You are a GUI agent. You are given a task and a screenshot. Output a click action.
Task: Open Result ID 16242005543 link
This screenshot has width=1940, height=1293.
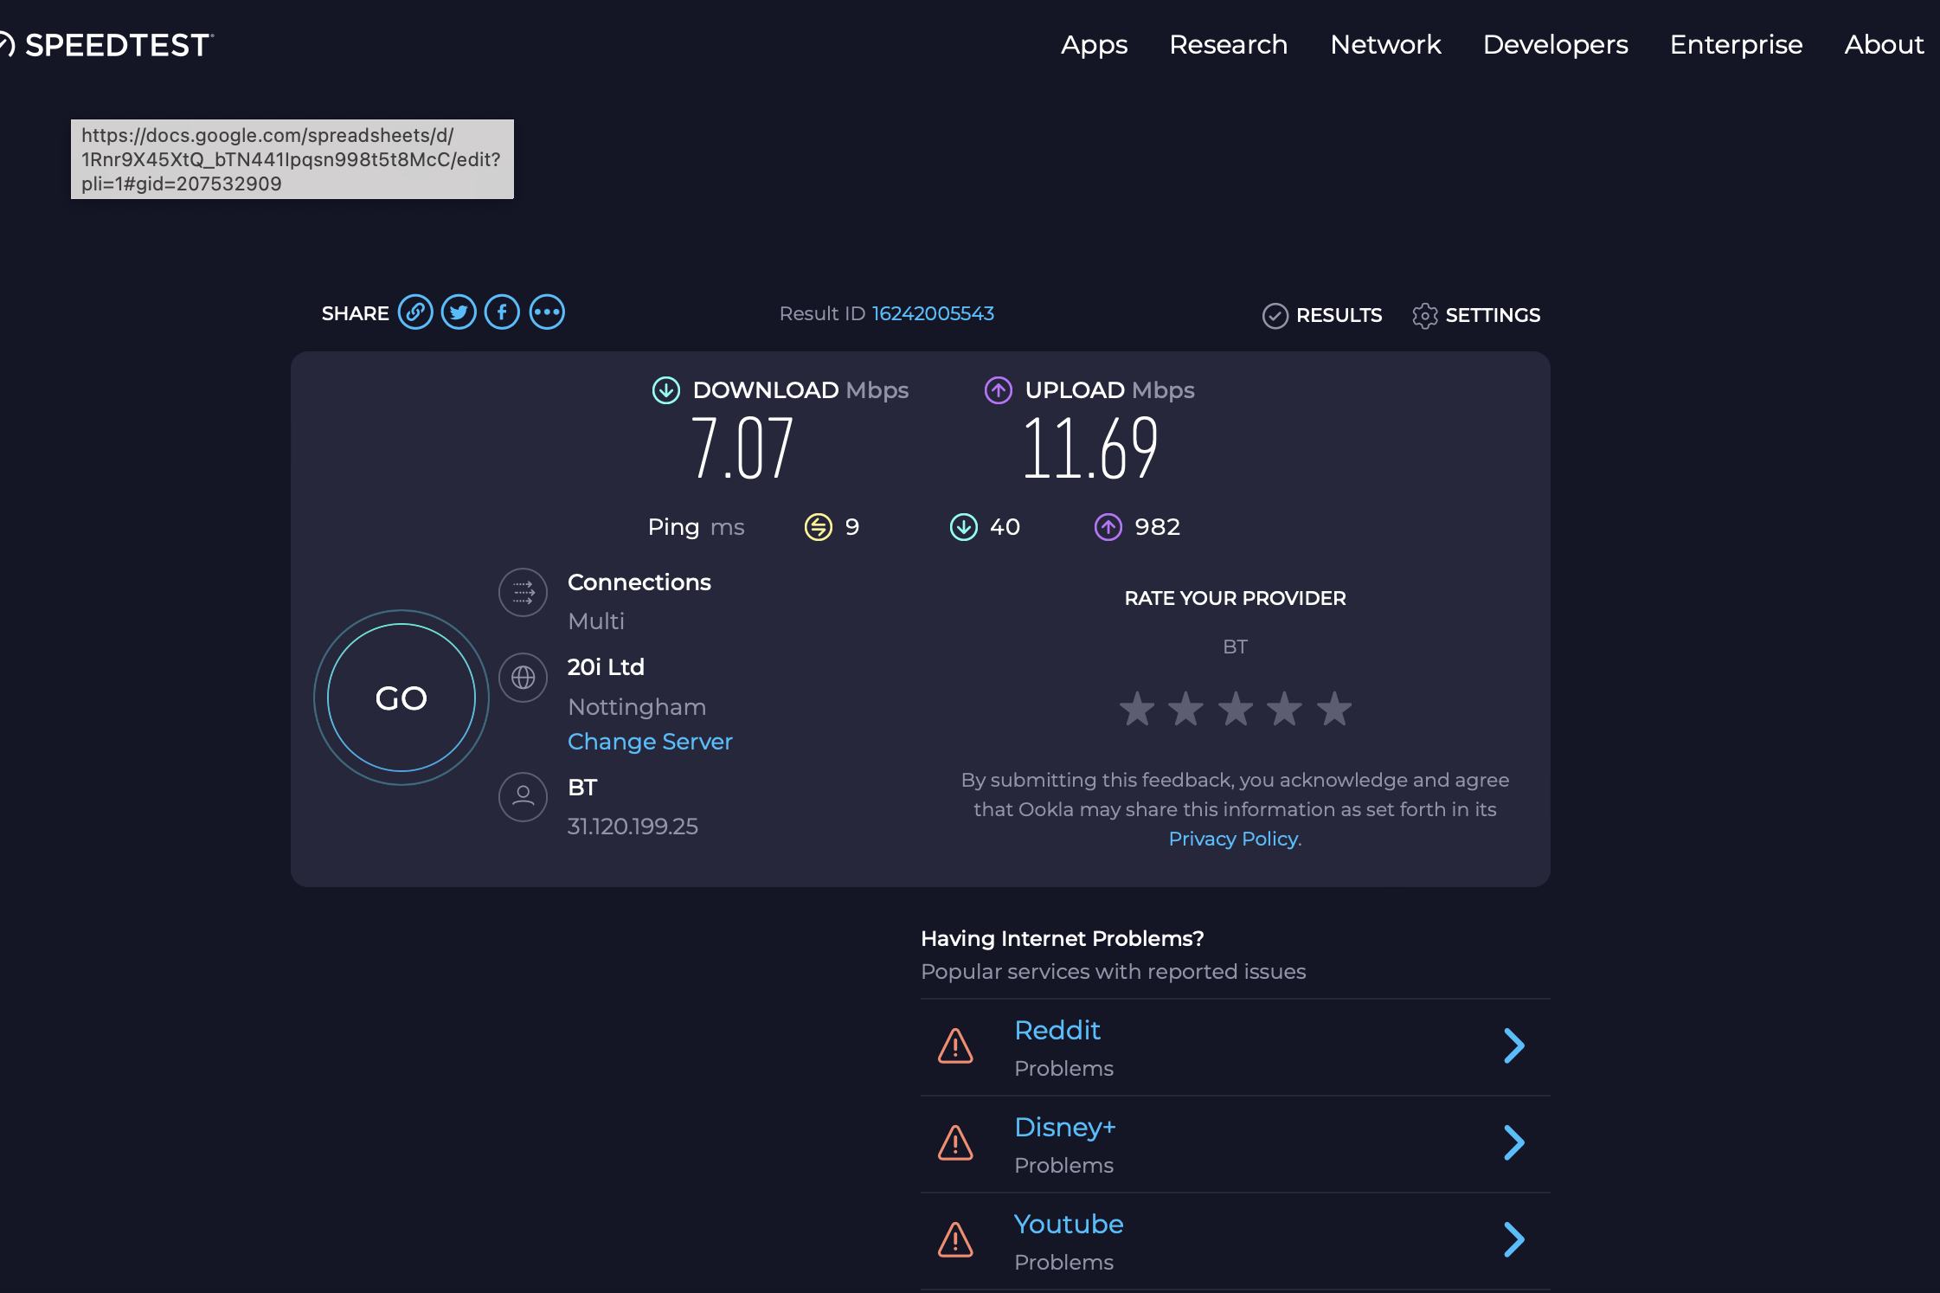pos(933,314)
